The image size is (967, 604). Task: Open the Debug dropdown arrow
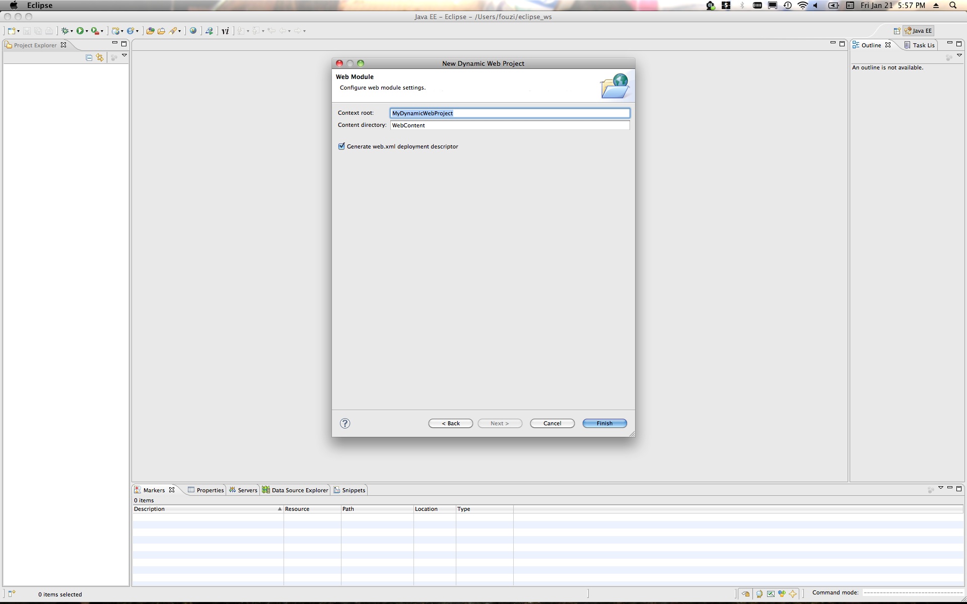tap(72, 31)
